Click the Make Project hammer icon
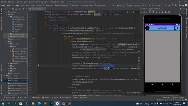The image size is (188, 106). click(113, 5)
